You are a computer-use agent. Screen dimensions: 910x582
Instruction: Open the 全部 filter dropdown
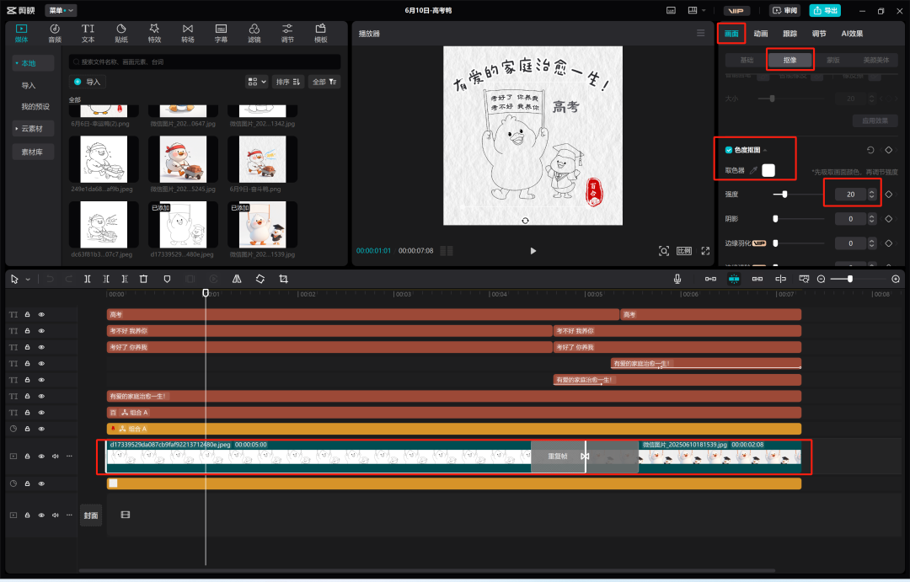point(324,82)
